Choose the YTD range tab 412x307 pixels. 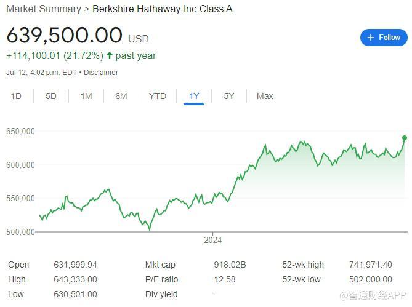158,96
